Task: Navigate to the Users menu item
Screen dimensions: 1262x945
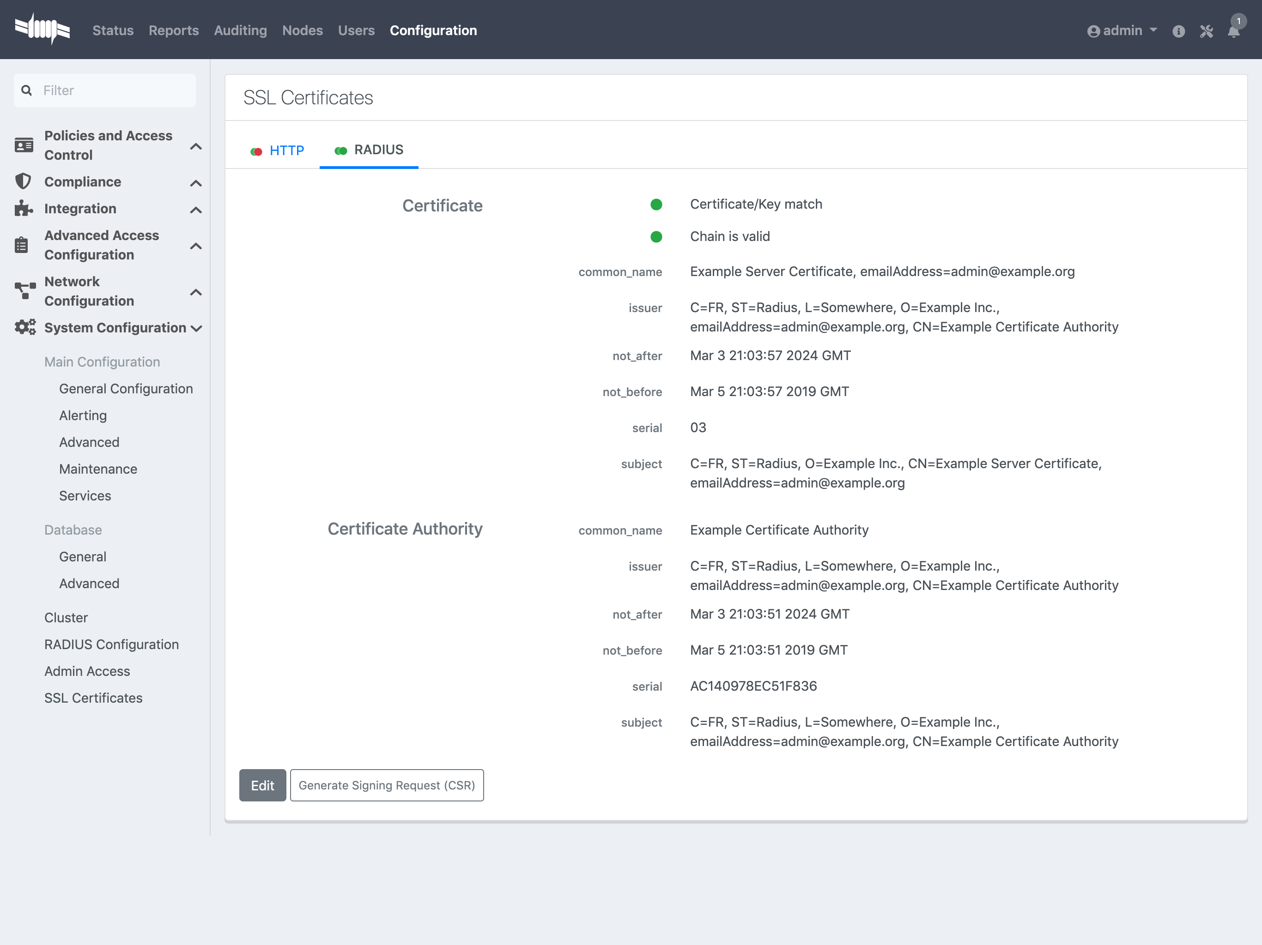Action: tap(356, 30)
